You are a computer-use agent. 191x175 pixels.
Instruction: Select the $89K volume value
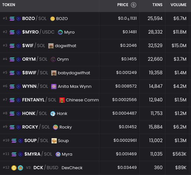181,168
